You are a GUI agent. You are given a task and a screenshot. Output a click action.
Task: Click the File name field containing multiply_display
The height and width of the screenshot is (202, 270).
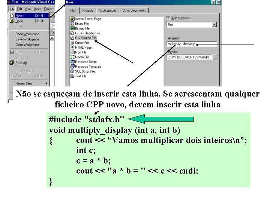coord(192,44)
